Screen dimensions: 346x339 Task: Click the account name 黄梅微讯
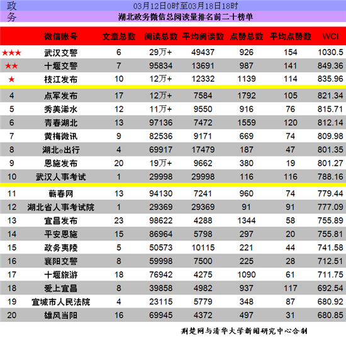(x=60, y=136)
